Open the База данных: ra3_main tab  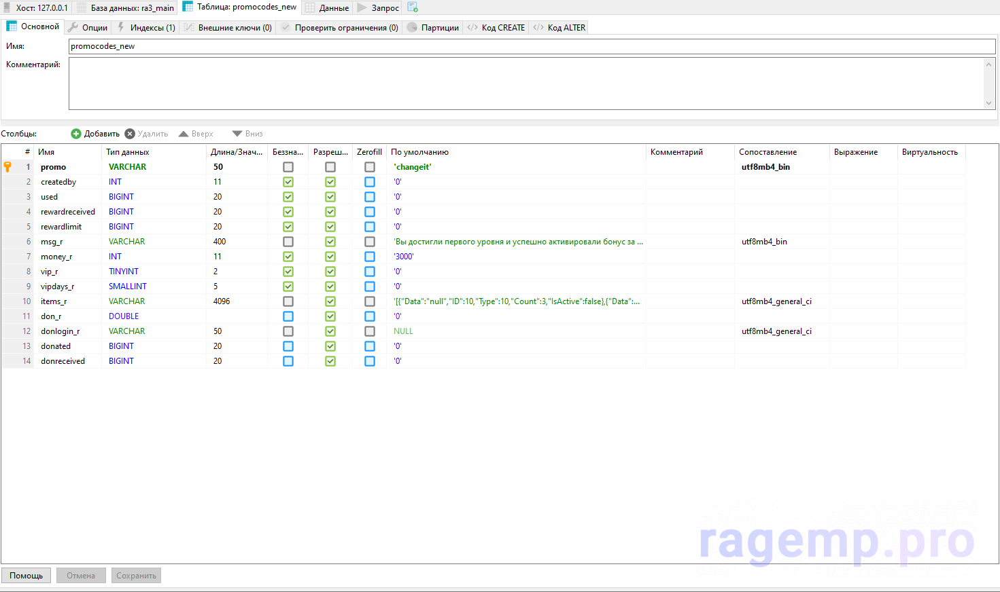(126, 7)
